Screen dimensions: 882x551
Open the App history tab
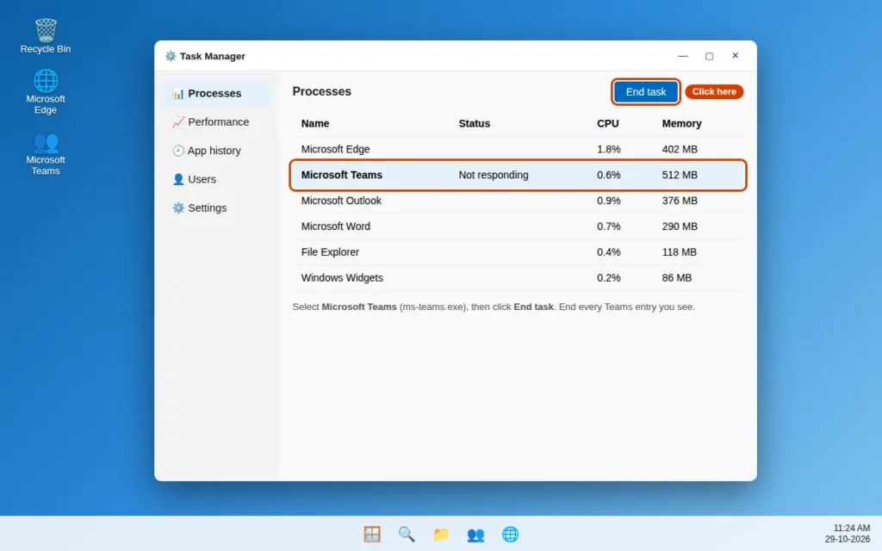tap(216, 151)
